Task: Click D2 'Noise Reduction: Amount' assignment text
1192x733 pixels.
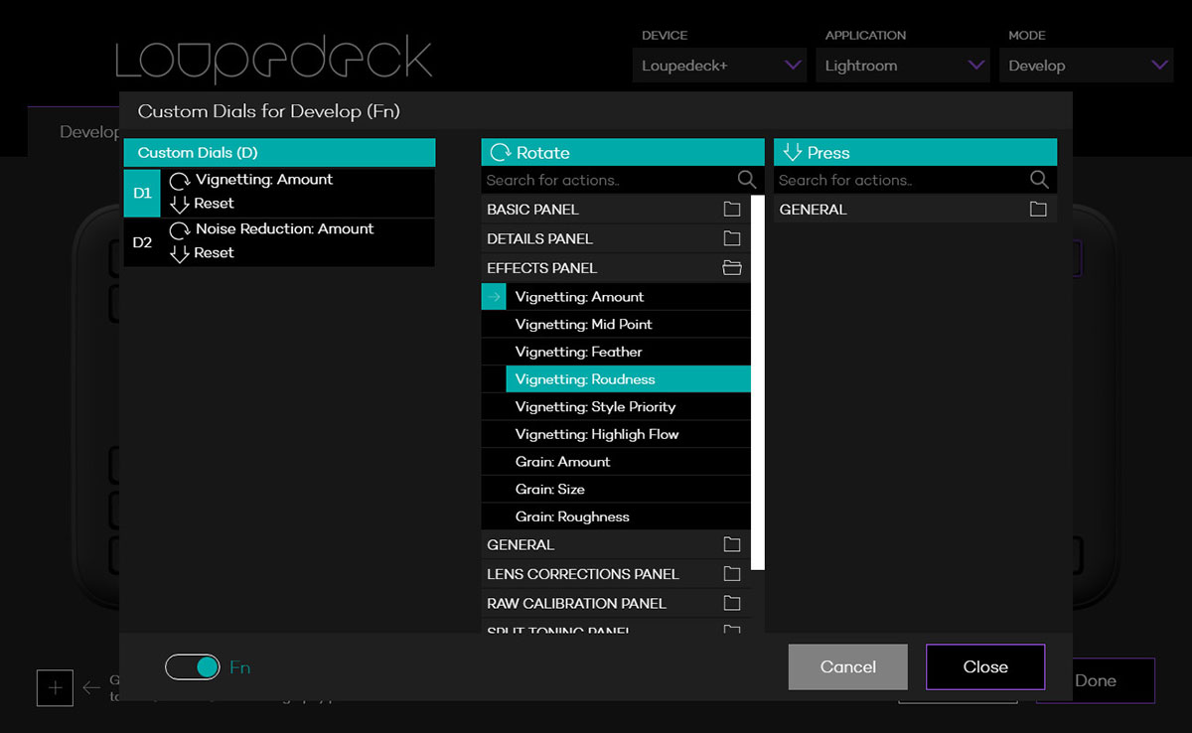Action: [285, 229]
